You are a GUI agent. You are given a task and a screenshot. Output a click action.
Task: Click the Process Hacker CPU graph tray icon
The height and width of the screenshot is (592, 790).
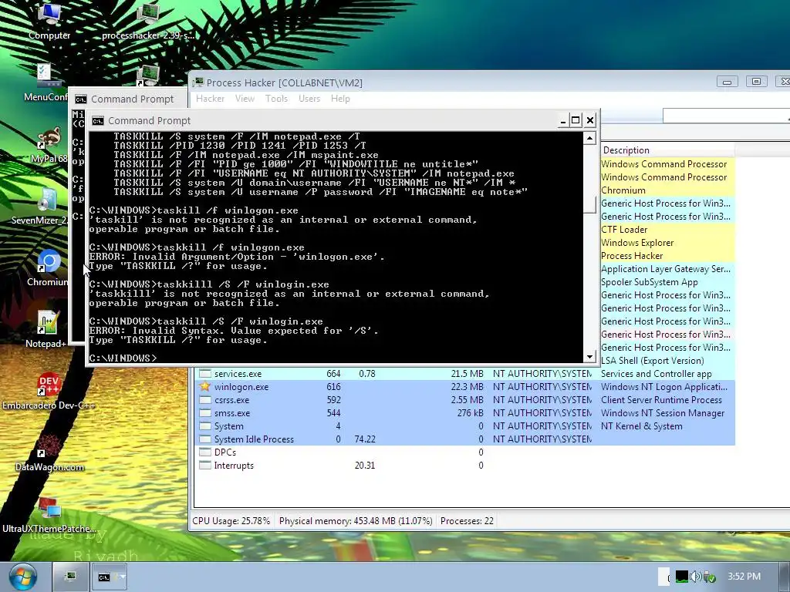pos(682,577)
